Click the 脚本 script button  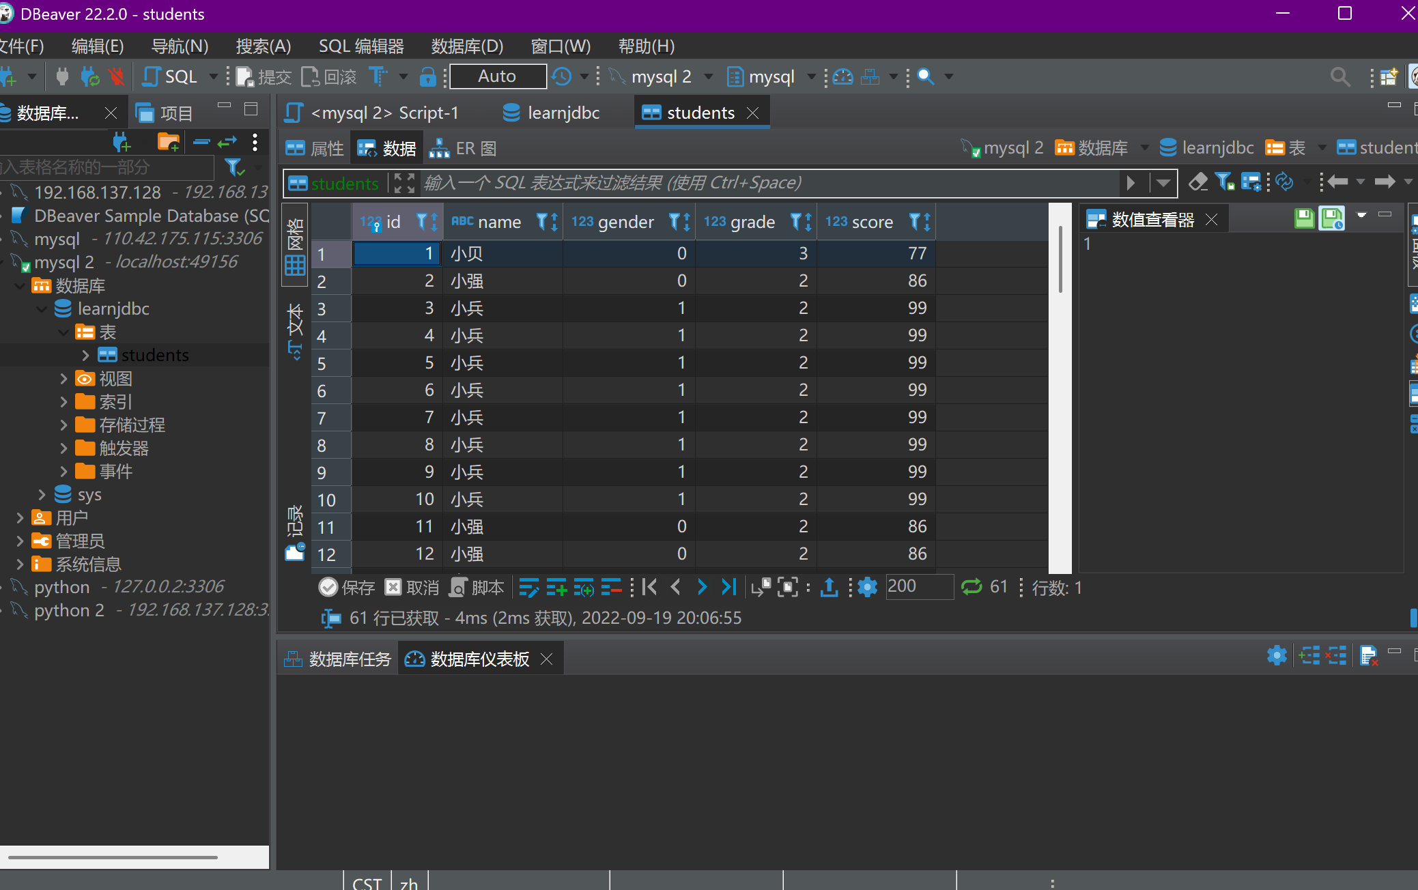[x=477, y=587]
